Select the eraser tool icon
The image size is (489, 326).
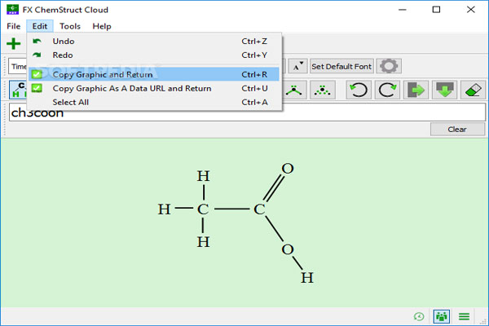[x=474, y=90]
